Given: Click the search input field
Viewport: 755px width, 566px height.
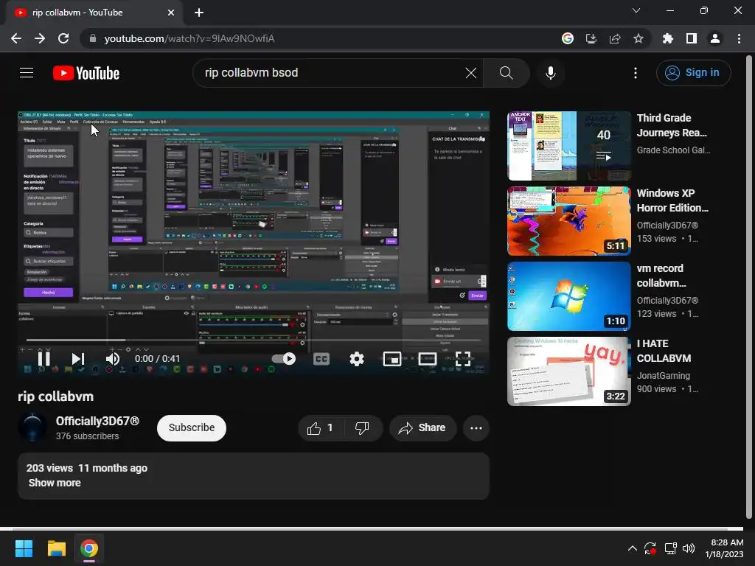Looking at the screenshot, I should coord(333,73).
